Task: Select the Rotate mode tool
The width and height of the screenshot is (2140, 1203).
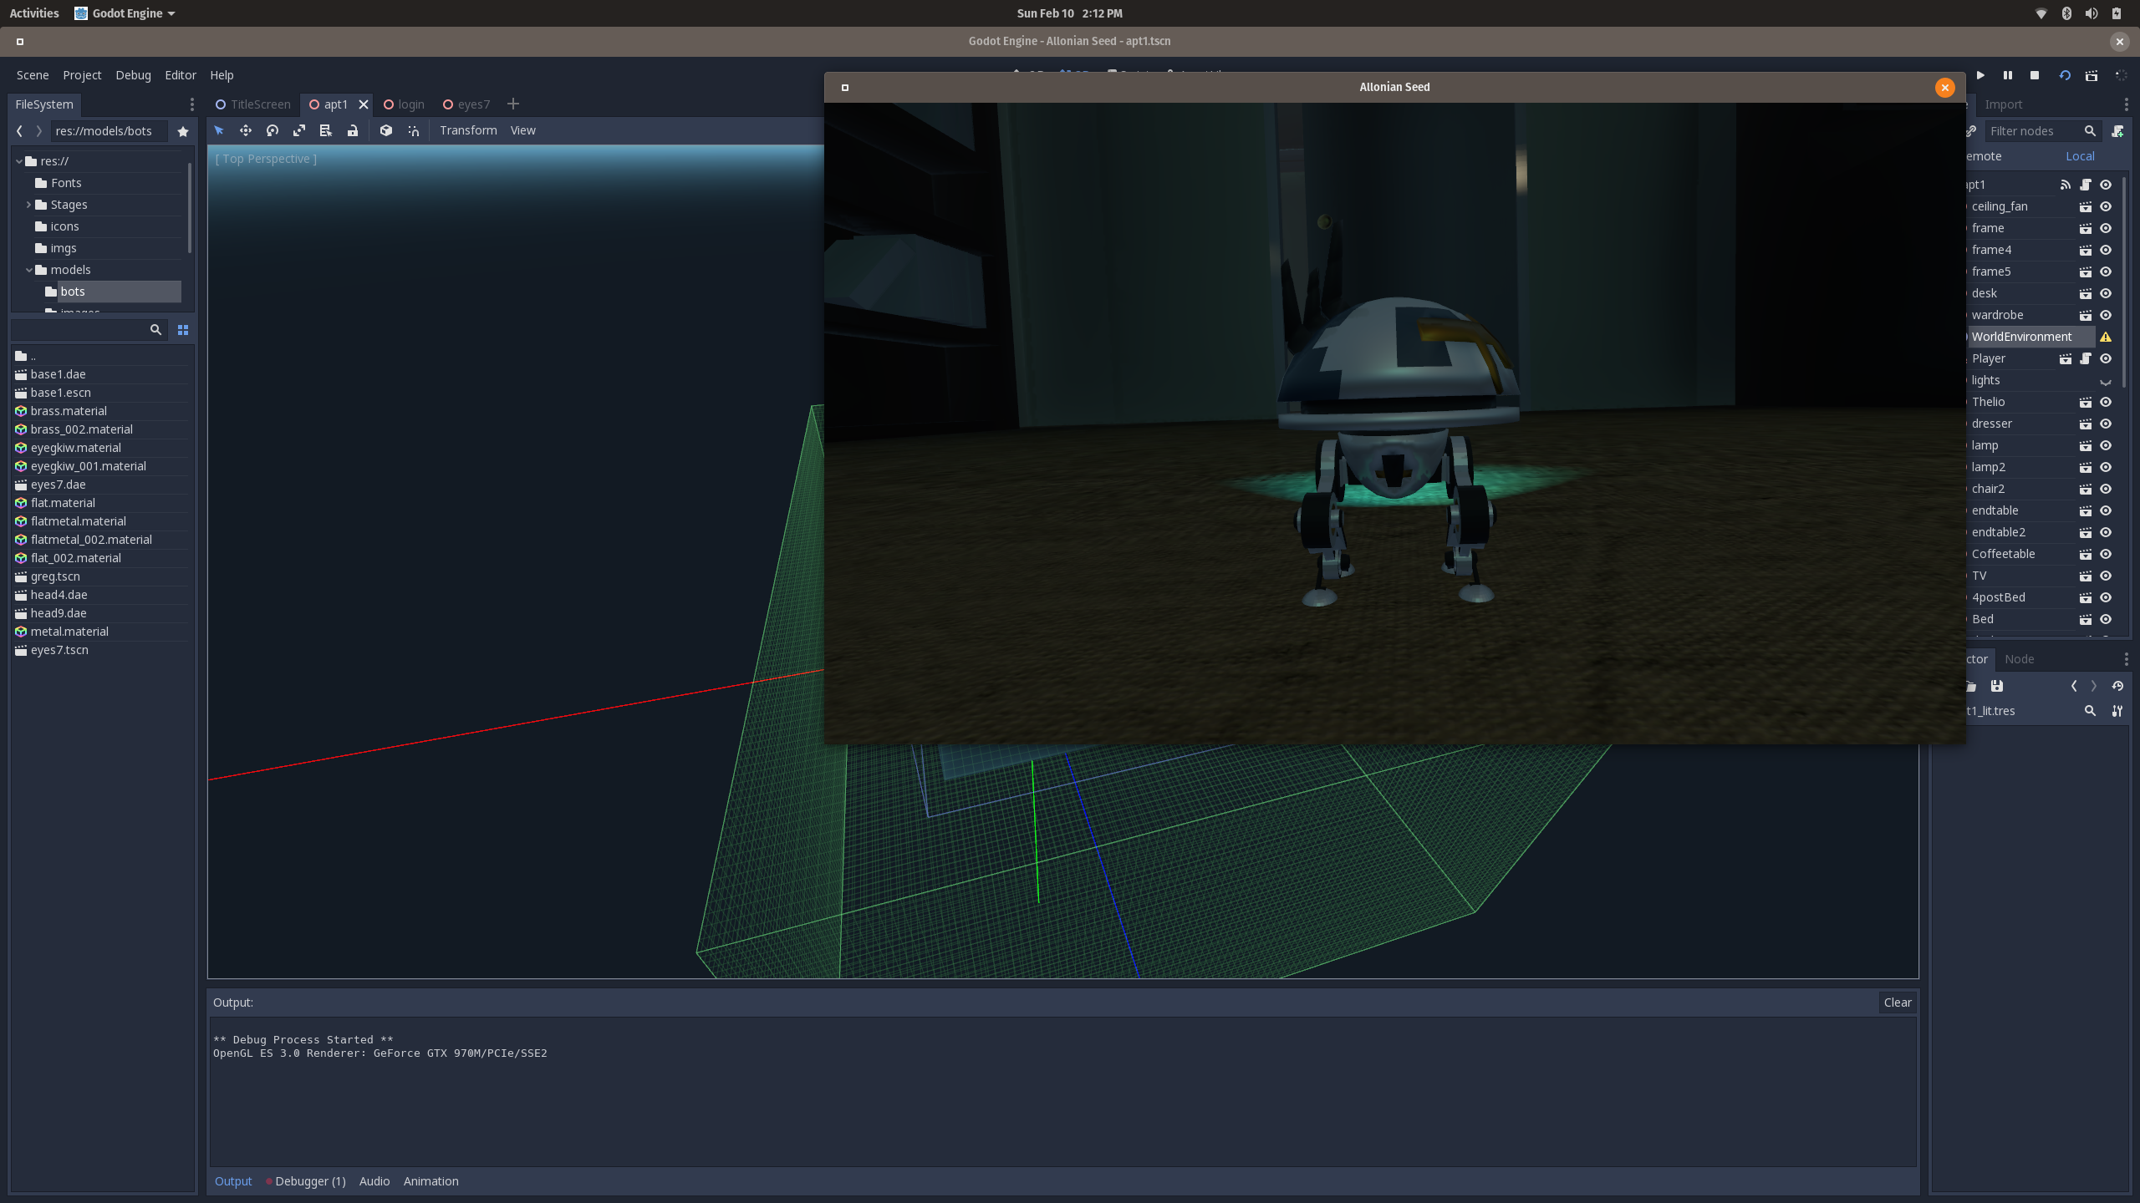Action: tap(273, 130)
